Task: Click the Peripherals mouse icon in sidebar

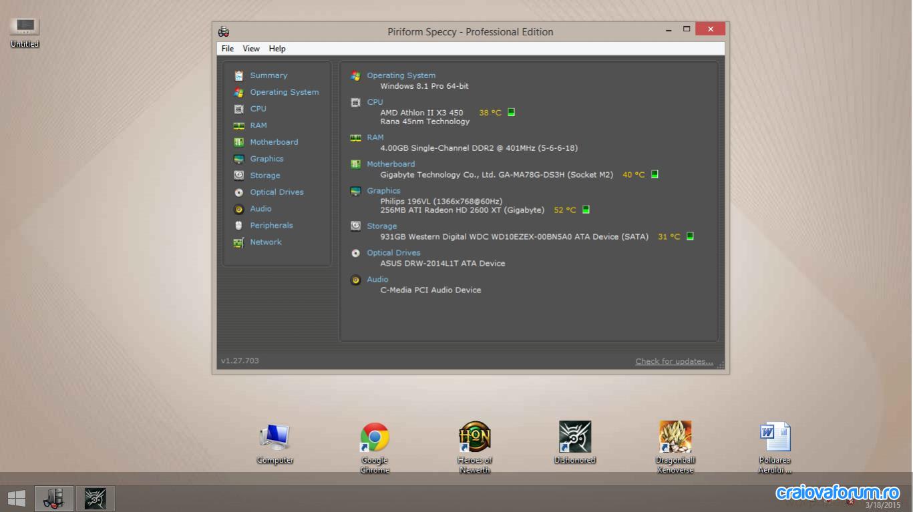Action: point(238,226)
